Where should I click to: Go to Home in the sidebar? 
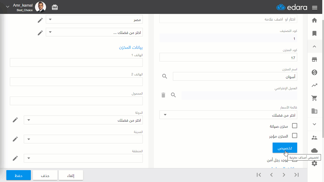314,20
